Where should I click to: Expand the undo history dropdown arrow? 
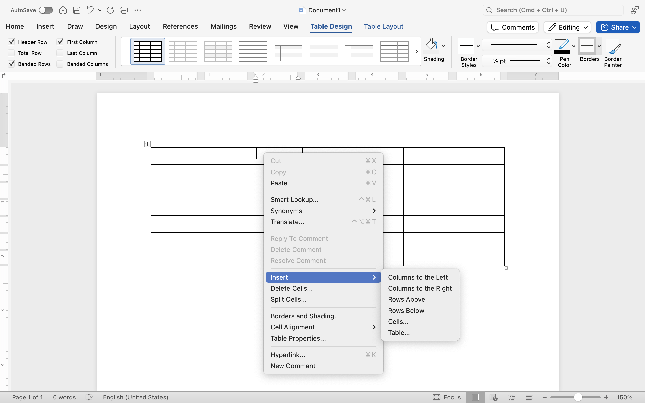[100, 10]
